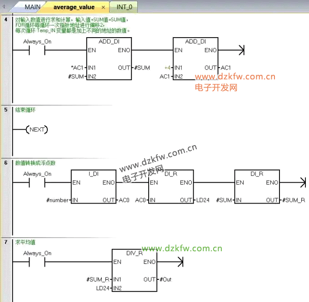
Task: Select the DI_R block outputting LD24
Action: coord(171,187)
